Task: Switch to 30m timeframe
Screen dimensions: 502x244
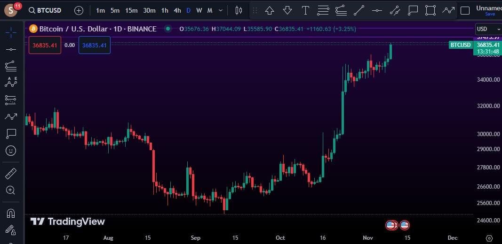Action: click(x=149, y=10)
